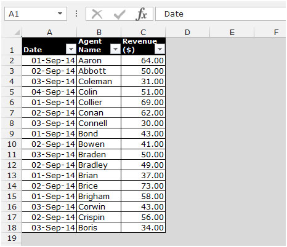Select the cell with Brigham
The height and width of the screenshot is (247, 287).
(99, 196)
